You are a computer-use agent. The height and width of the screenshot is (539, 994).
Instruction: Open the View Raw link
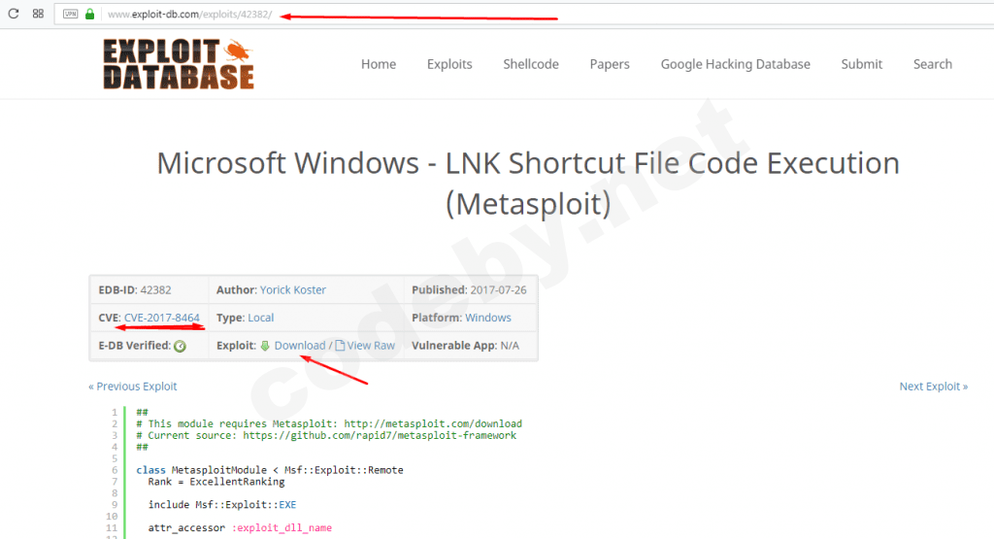[371, 346]
